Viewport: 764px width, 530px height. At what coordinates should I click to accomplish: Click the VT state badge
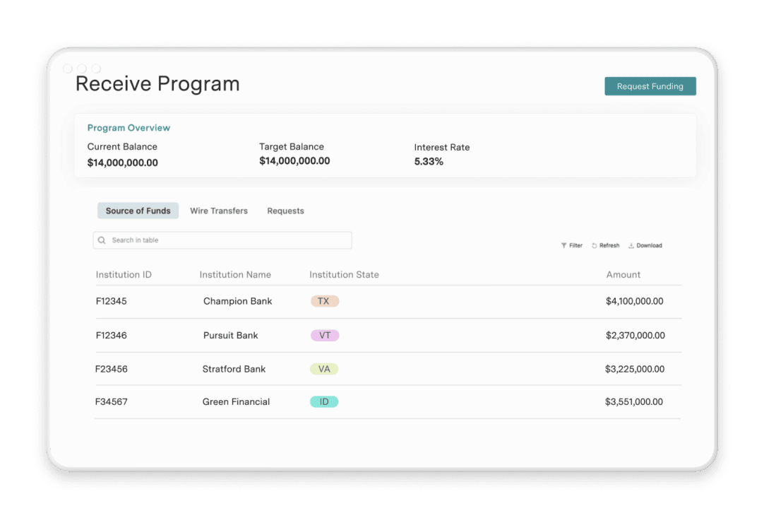[325, 336]
